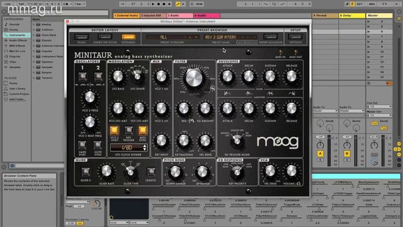The height and width of the screenshot is (227, 403).
Task: Toggle the Legato glide button
Action: click(150, 172)
